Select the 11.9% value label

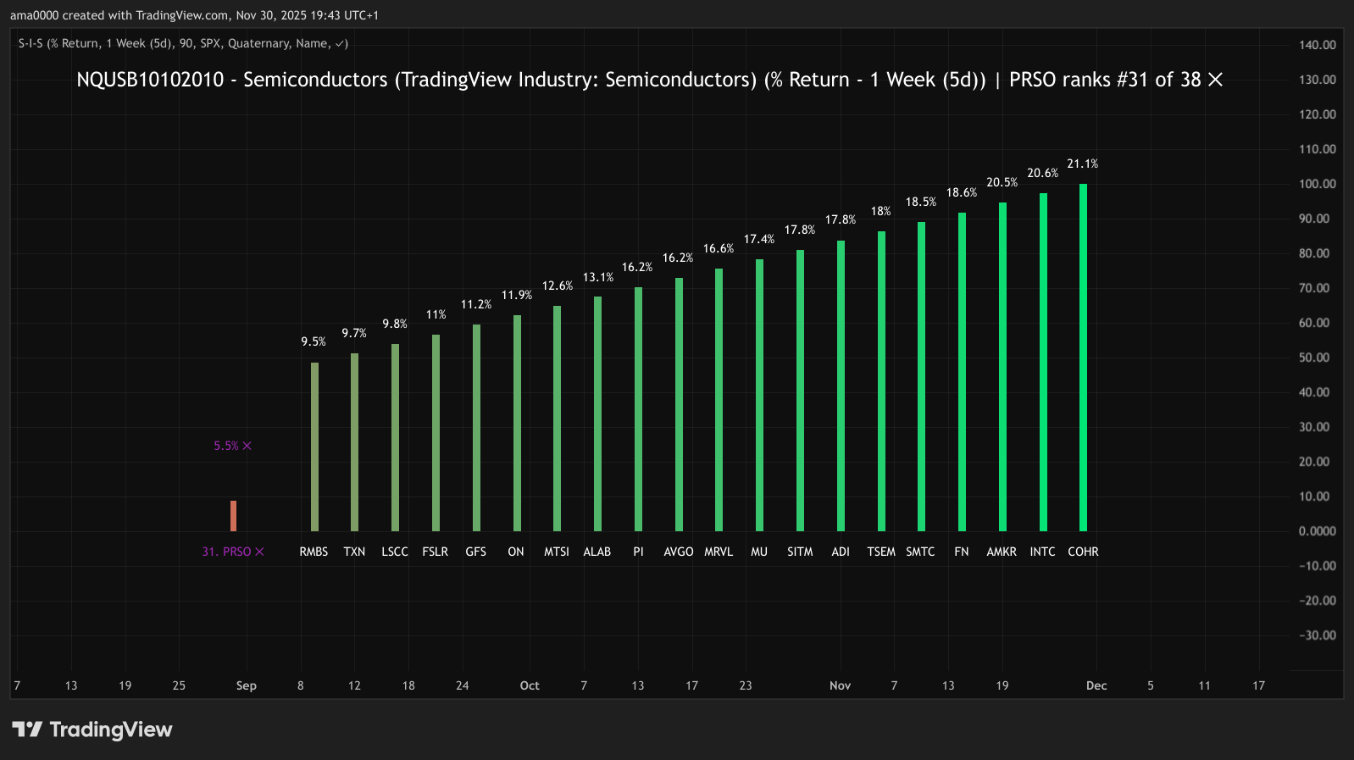tap(517, 295)
